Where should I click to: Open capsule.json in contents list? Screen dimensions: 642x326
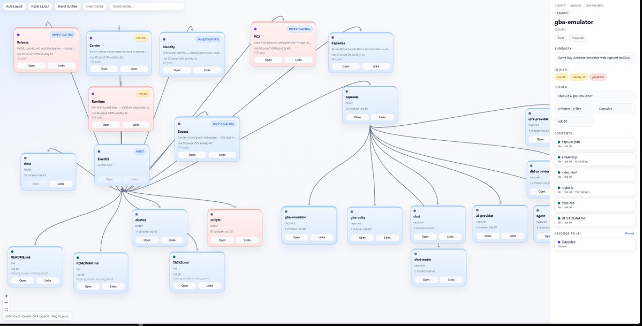[x=595, y=144]
